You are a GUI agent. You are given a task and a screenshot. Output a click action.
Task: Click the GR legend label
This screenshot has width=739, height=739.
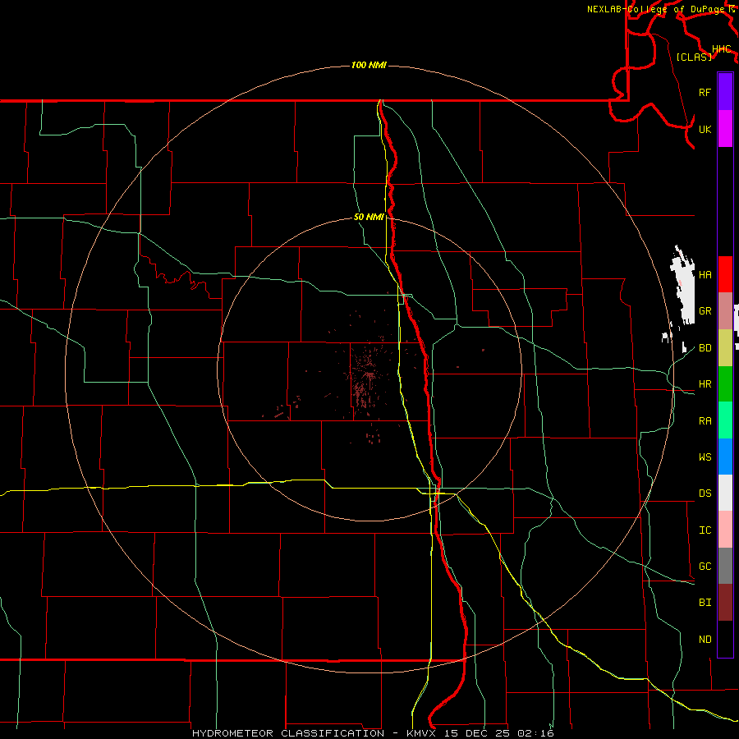pyautogui.click(x=705, y=311)
